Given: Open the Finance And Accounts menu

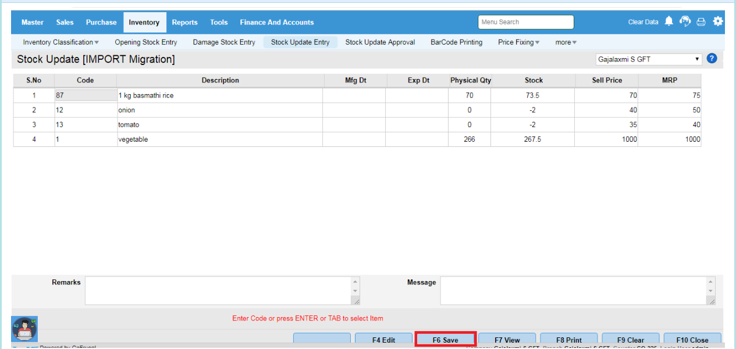Looking at the screenshot, I should pos(277,22).
